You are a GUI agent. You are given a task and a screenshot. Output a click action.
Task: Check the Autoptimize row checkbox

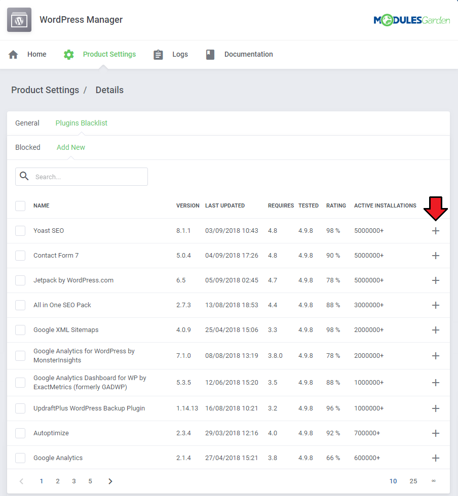pyautogui.click(x=20, y=433)
